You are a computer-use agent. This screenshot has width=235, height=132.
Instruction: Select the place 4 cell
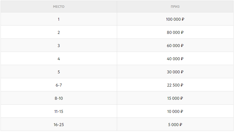pos(59,59)
